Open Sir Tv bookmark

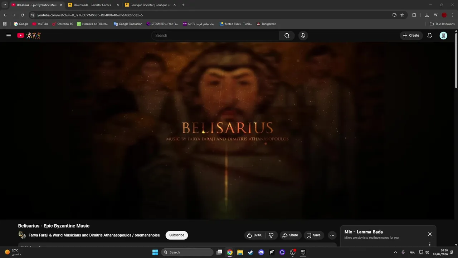click(x=198, y=24)
